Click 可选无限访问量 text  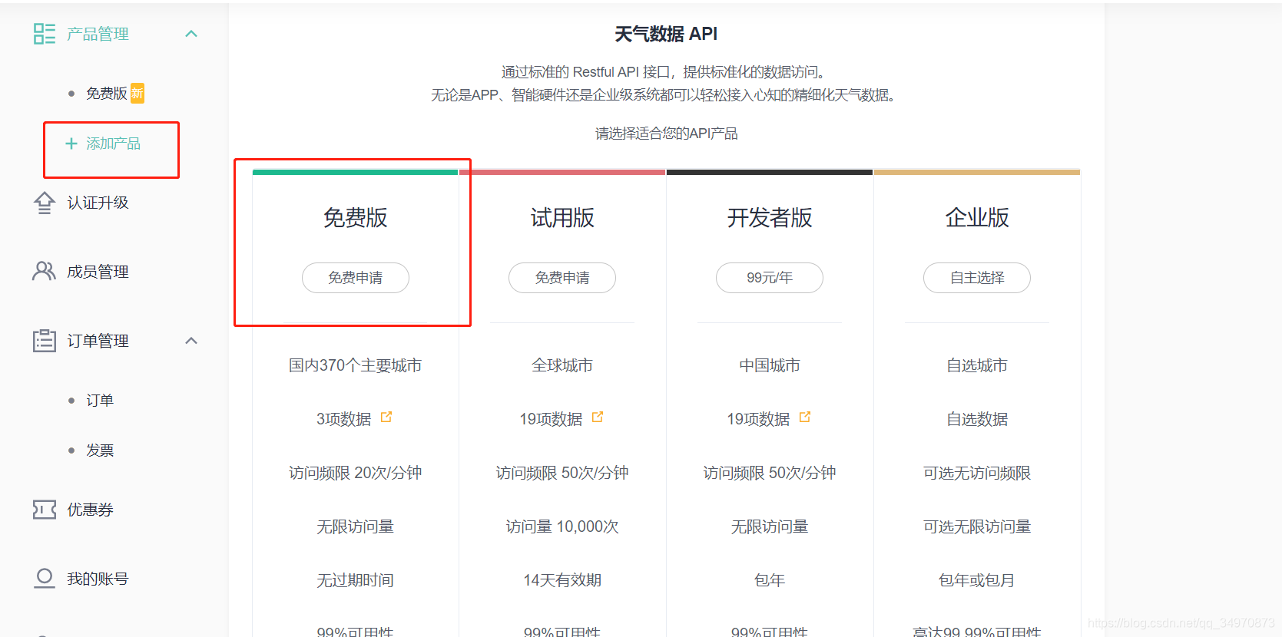(x=977, y=526)
